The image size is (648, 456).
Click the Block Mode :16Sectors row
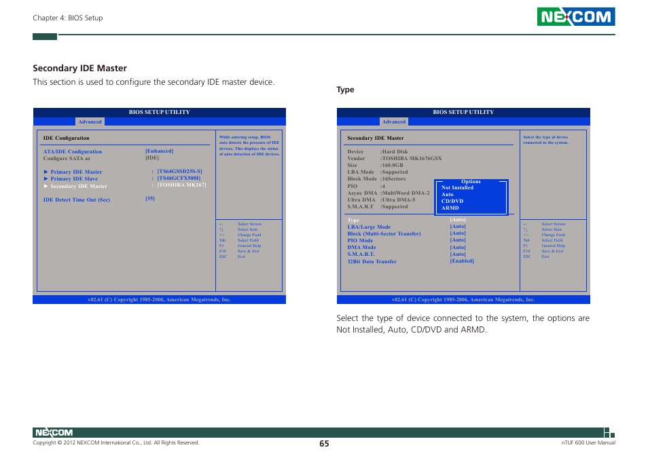click(376, 178)
